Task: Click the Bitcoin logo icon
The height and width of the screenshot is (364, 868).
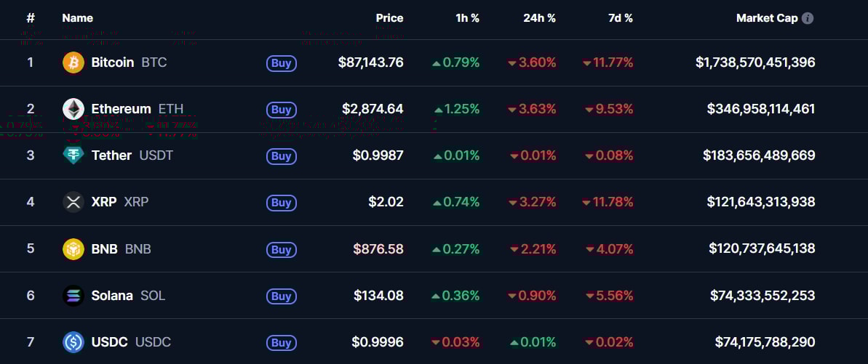Action: pyautogui.click(x=73, y=62)
